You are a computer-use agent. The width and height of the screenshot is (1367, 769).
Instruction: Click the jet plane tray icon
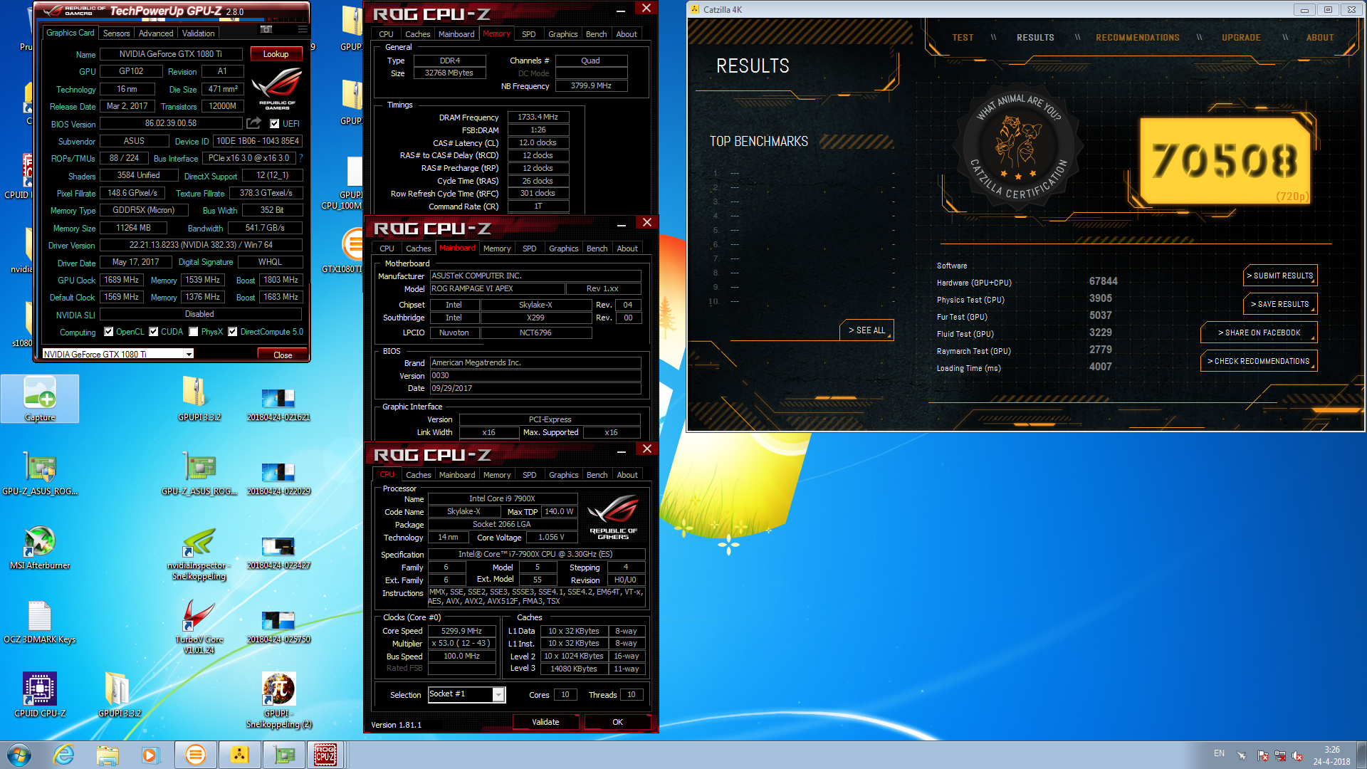coord(1242,755)
